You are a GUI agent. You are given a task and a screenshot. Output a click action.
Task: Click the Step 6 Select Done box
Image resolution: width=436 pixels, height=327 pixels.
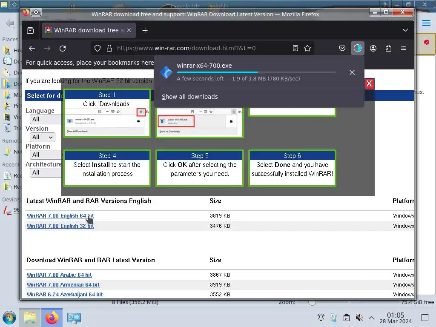(x=292, y=168)
